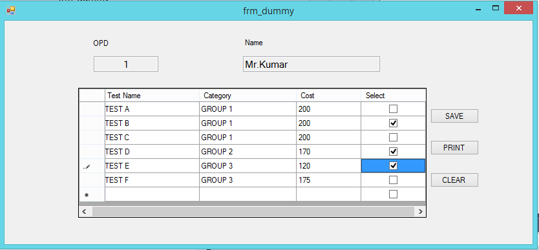Click the frm_dummy application icon in title bar
Screen dimensions: 539x250
[x=10, y=10]
